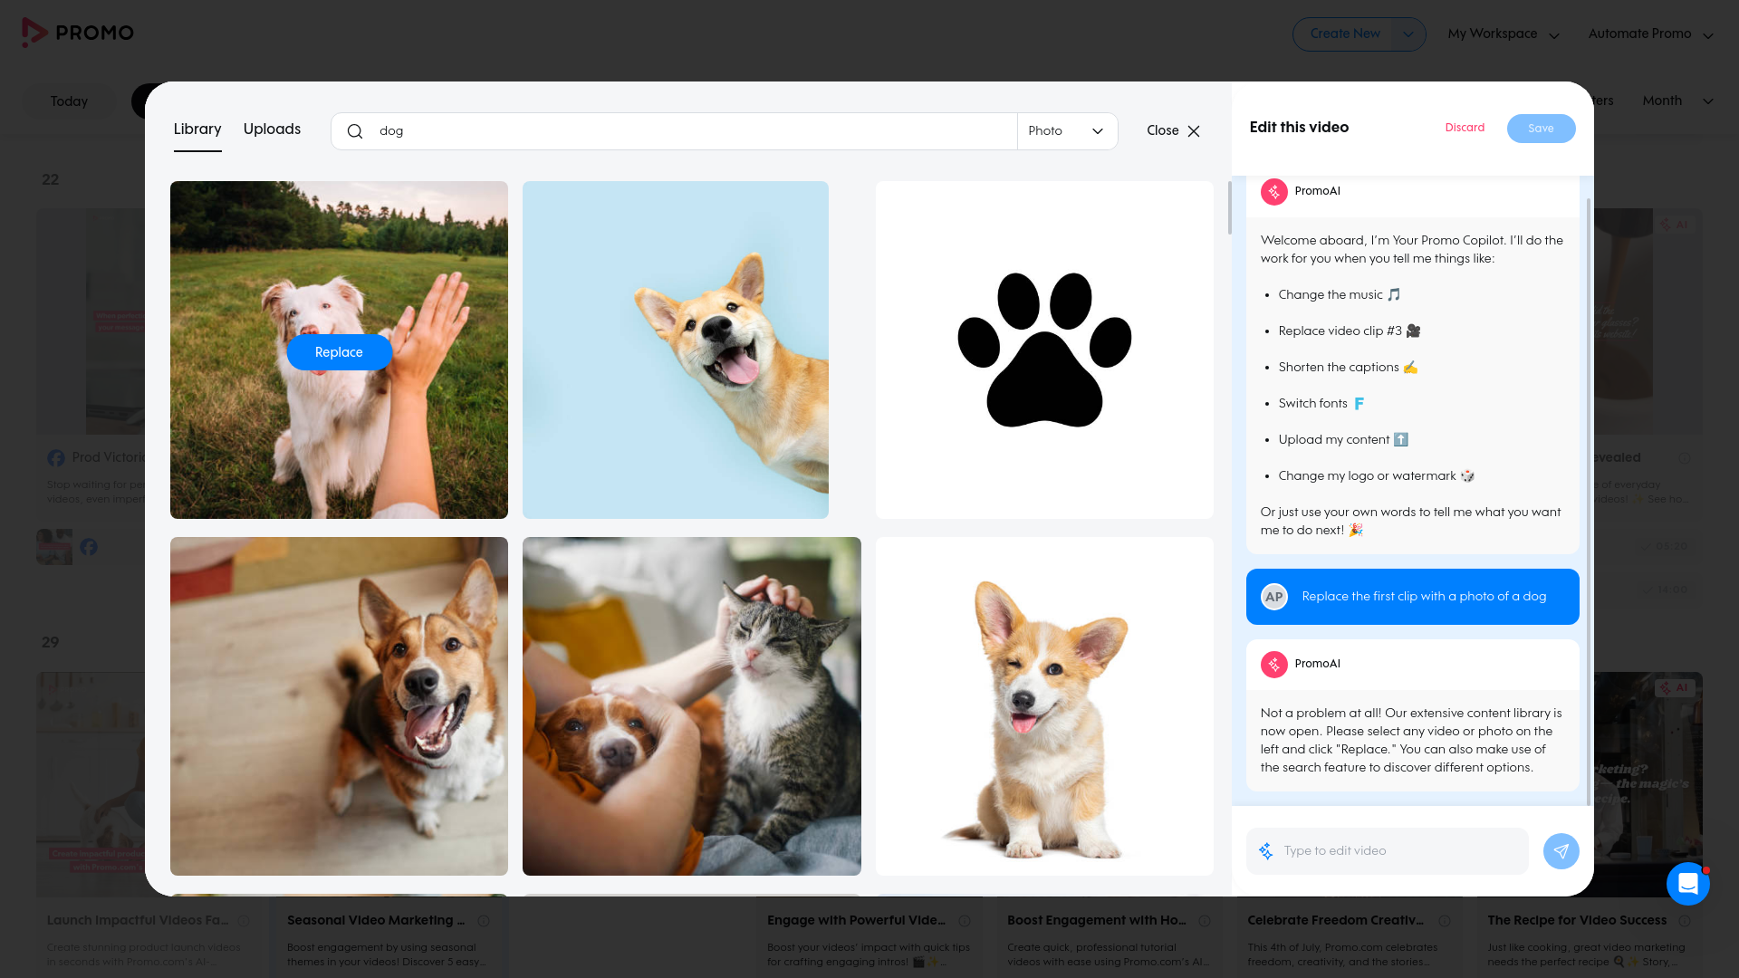
Task: Click the sparkle icon in the chat input
Action: [1266, 851]
